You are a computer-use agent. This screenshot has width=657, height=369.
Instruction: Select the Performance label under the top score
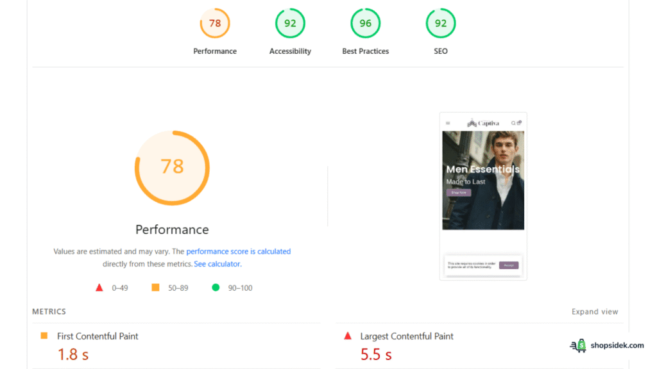pos(214,51)
